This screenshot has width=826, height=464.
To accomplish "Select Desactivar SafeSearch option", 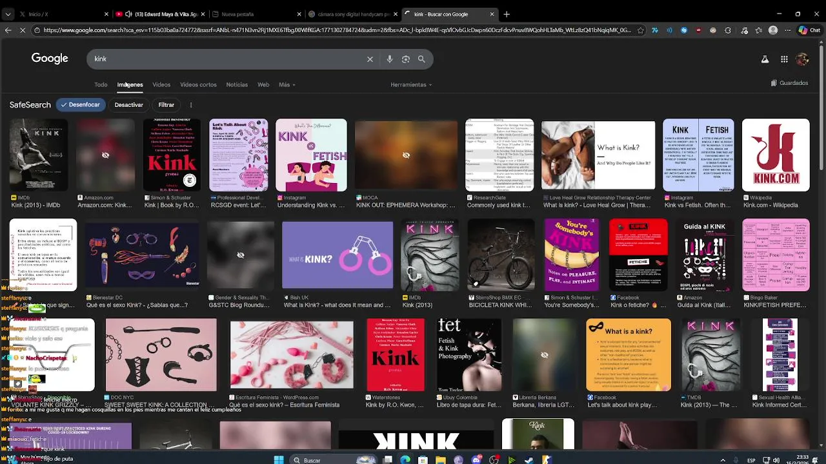I will coord(128,104).
